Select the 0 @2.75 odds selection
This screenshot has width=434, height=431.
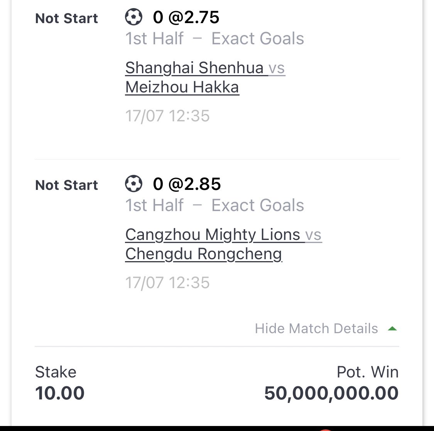[x=186, y=17]
